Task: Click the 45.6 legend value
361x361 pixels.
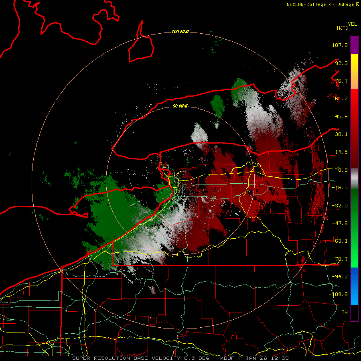Action: pos(341,116)
